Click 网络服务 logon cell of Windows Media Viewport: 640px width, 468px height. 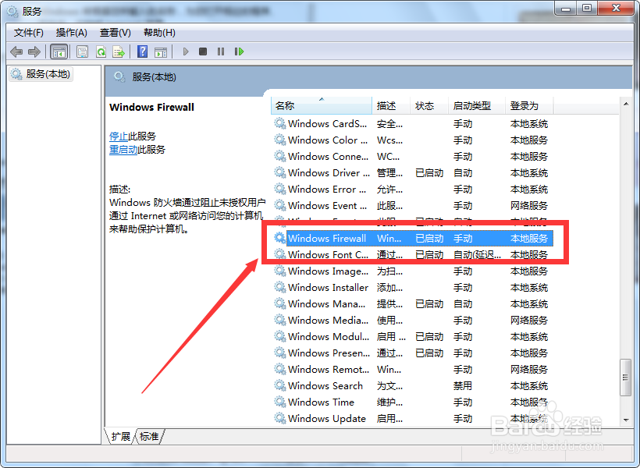[x=529, y=321]
